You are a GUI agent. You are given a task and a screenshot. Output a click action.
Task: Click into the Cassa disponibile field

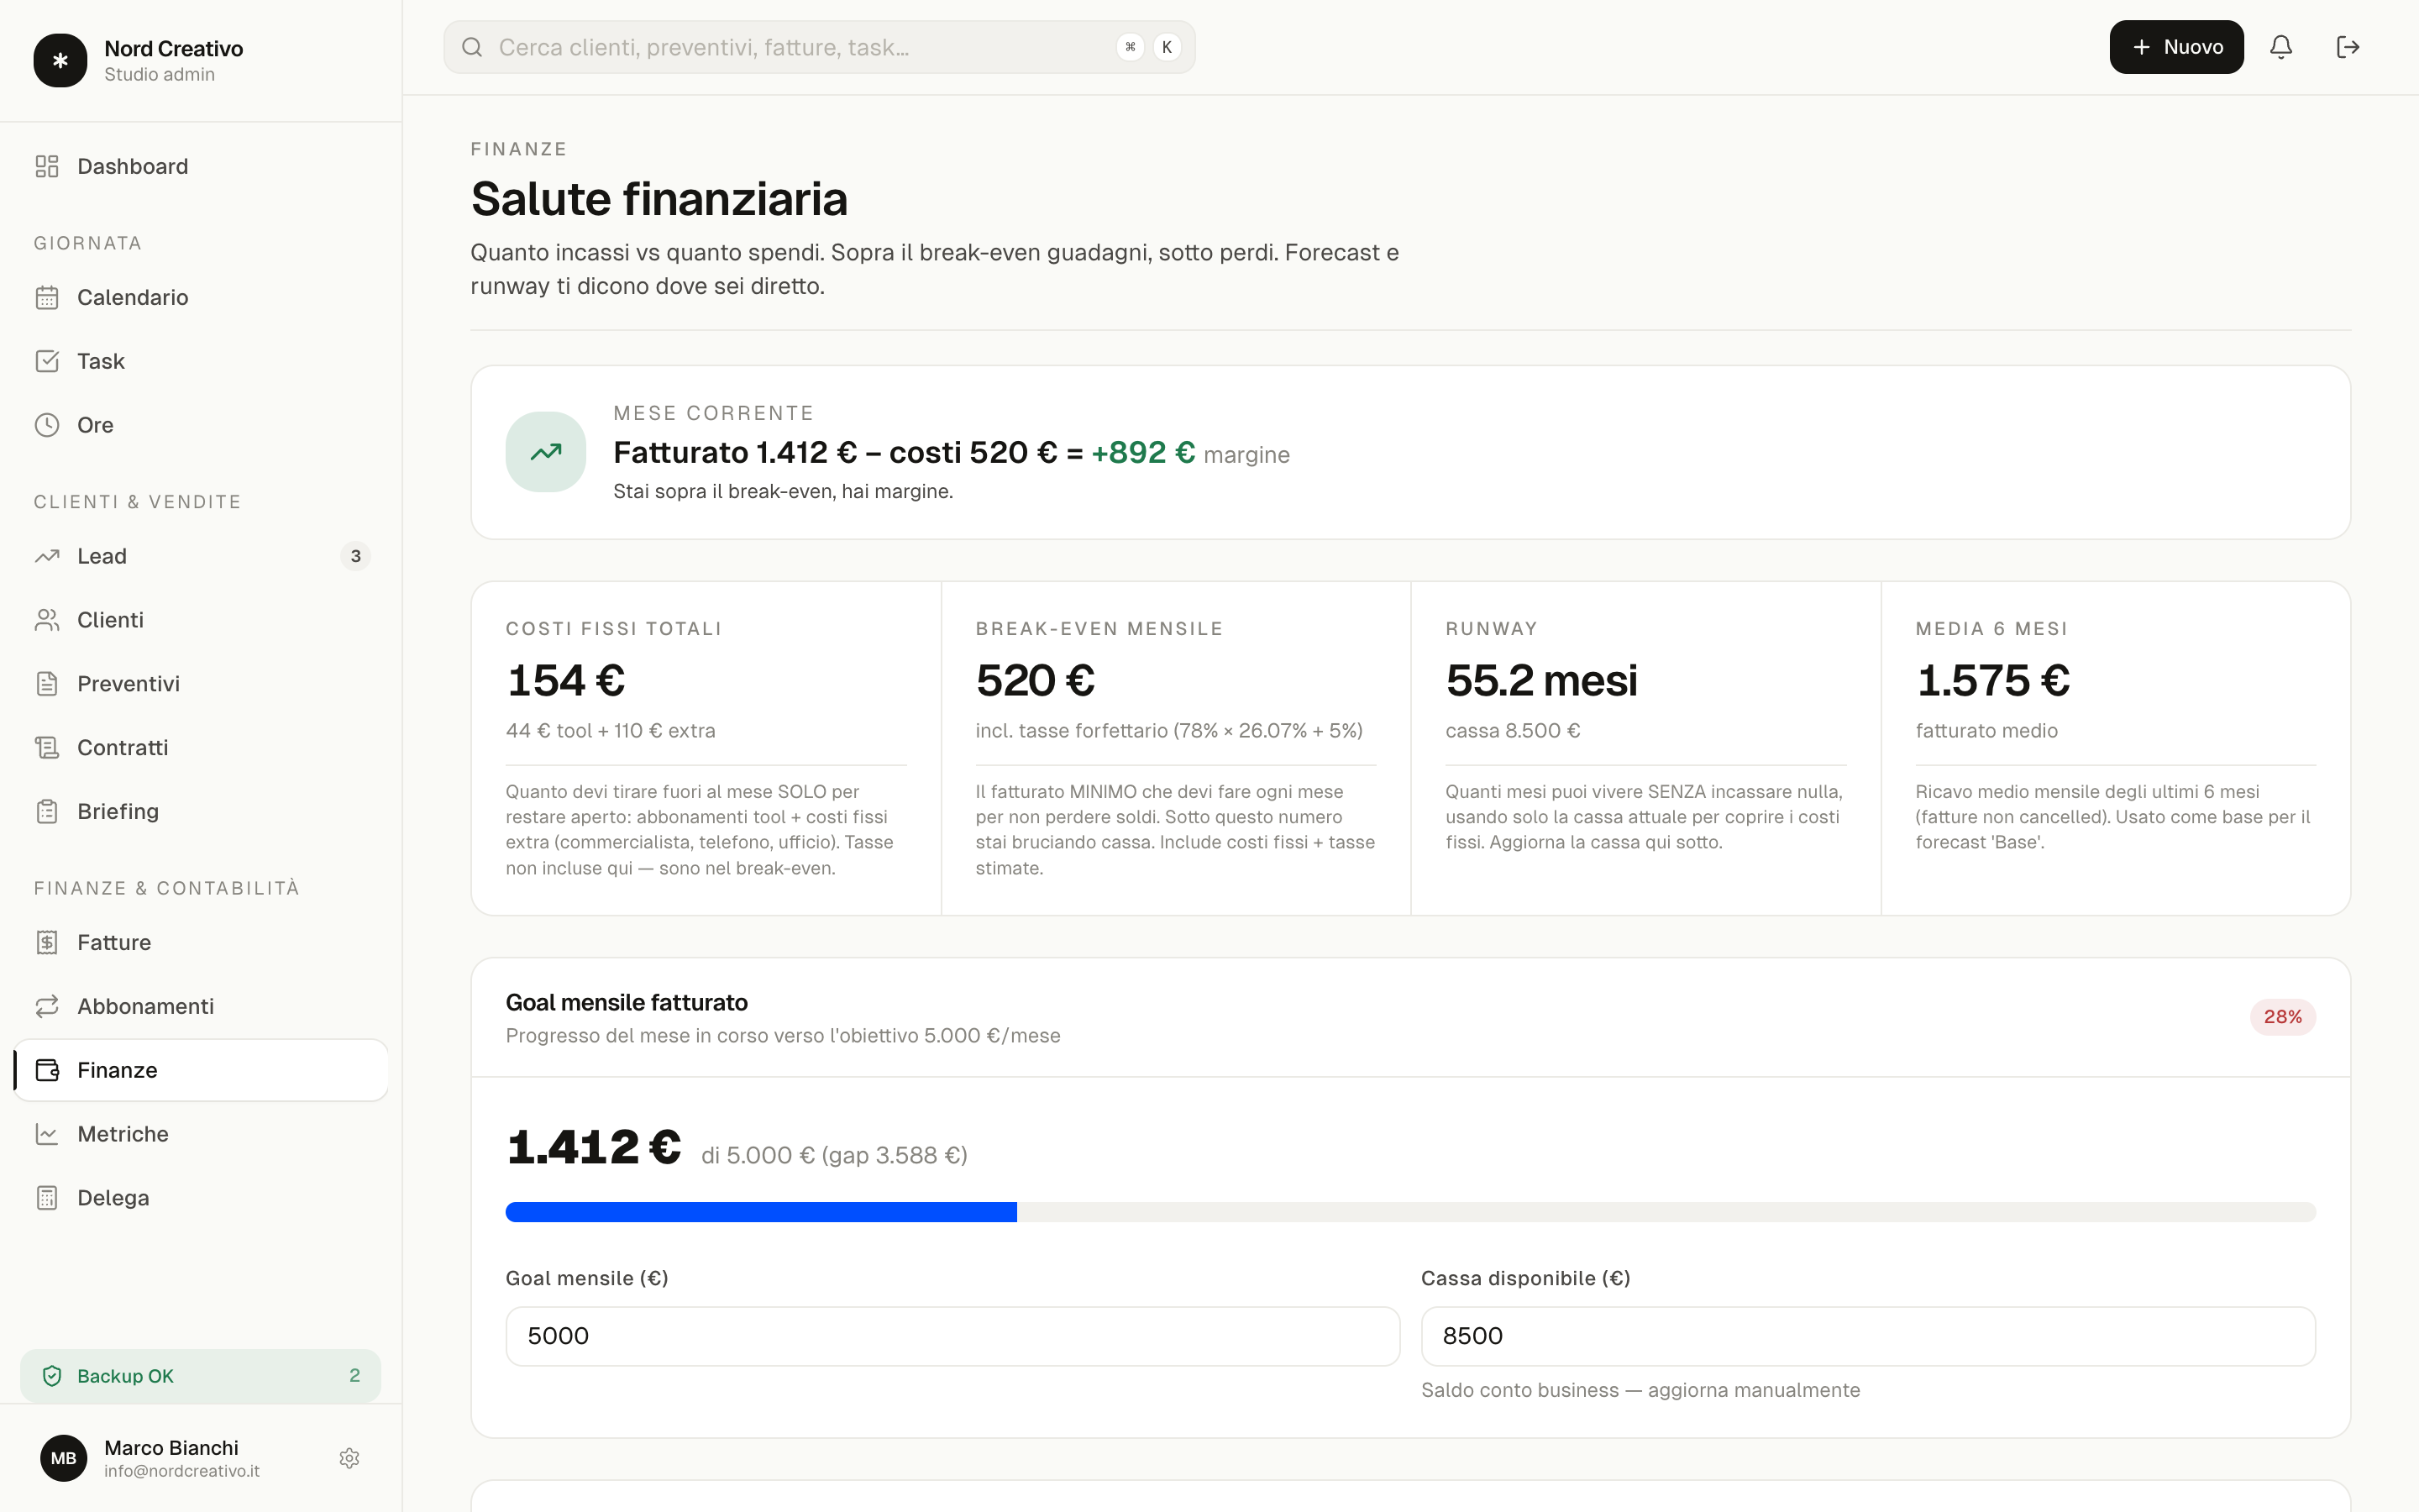point(1868,1336)
